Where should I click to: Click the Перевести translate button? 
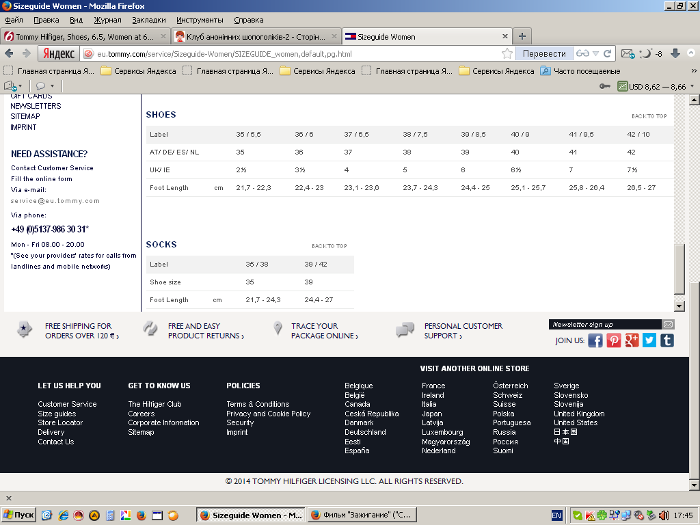pyautogui.click(x=544, y=53)
